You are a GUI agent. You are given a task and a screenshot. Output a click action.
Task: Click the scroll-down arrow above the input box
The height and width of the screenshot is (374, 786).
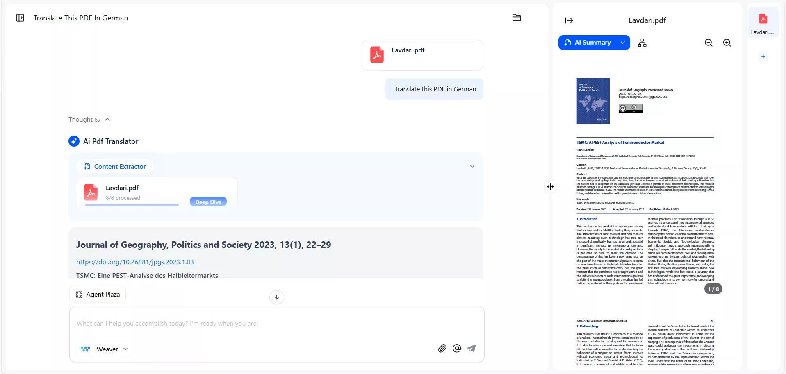[x=276, y=297]
